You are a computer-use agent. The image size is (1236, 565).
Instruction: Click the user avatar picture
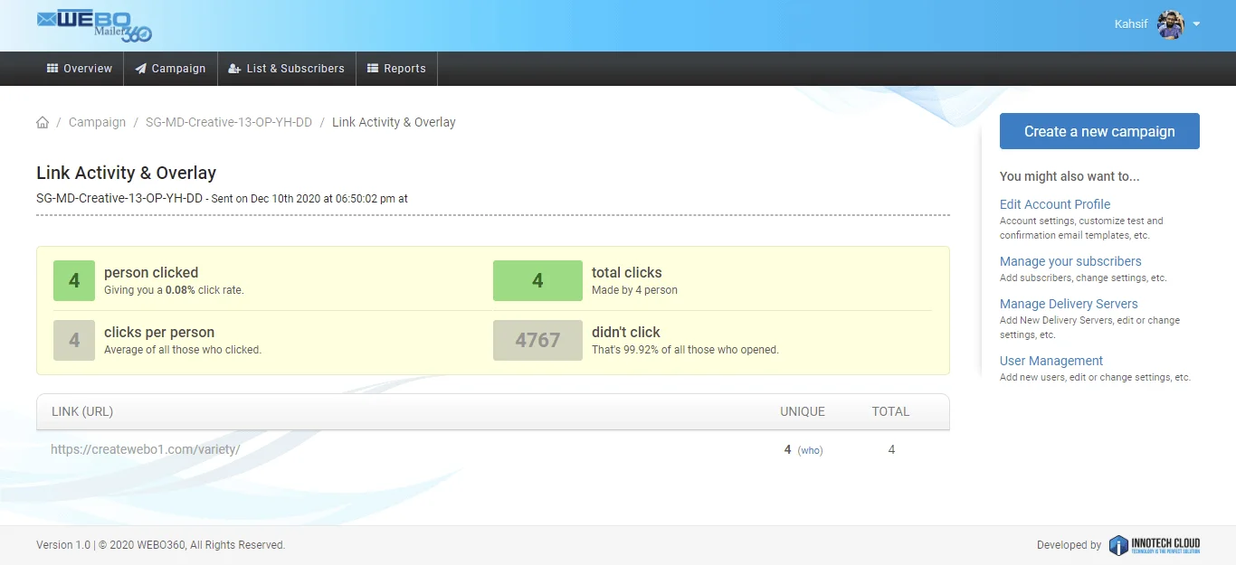click(x=1171, y=24)
